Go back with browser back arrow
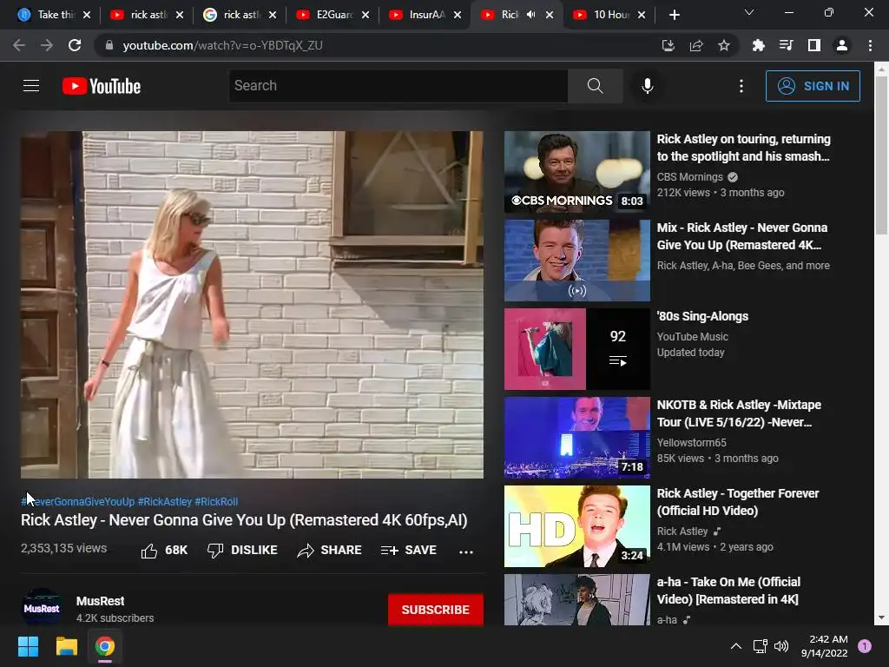Screen dimensions: 889x667 click(x=19, y=45)
